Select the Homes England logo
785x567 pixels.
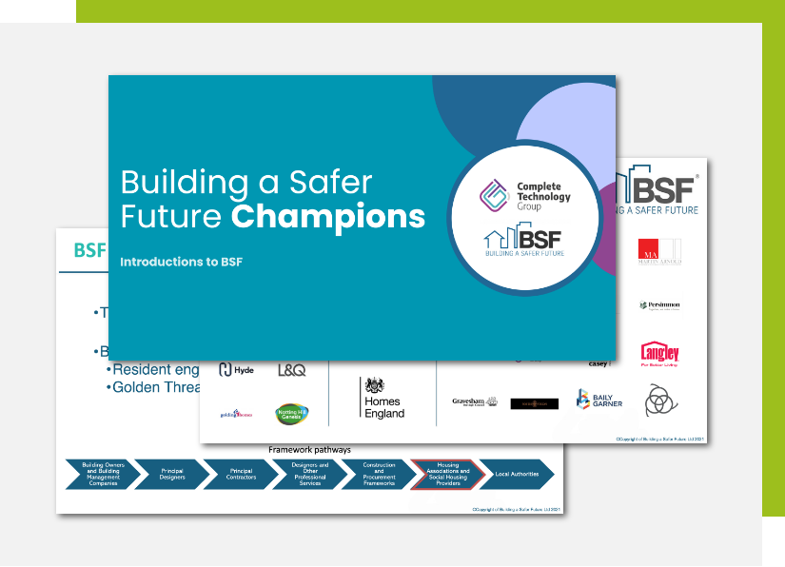pyautogui.click(x=383, y=398)
